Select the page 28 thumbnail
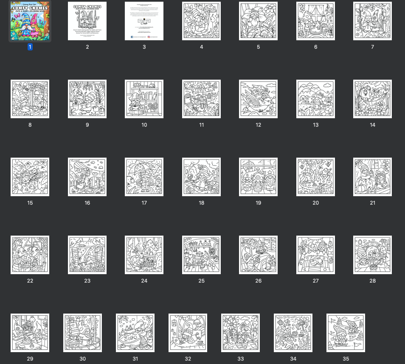405x364 pixels. pos(372,255)
